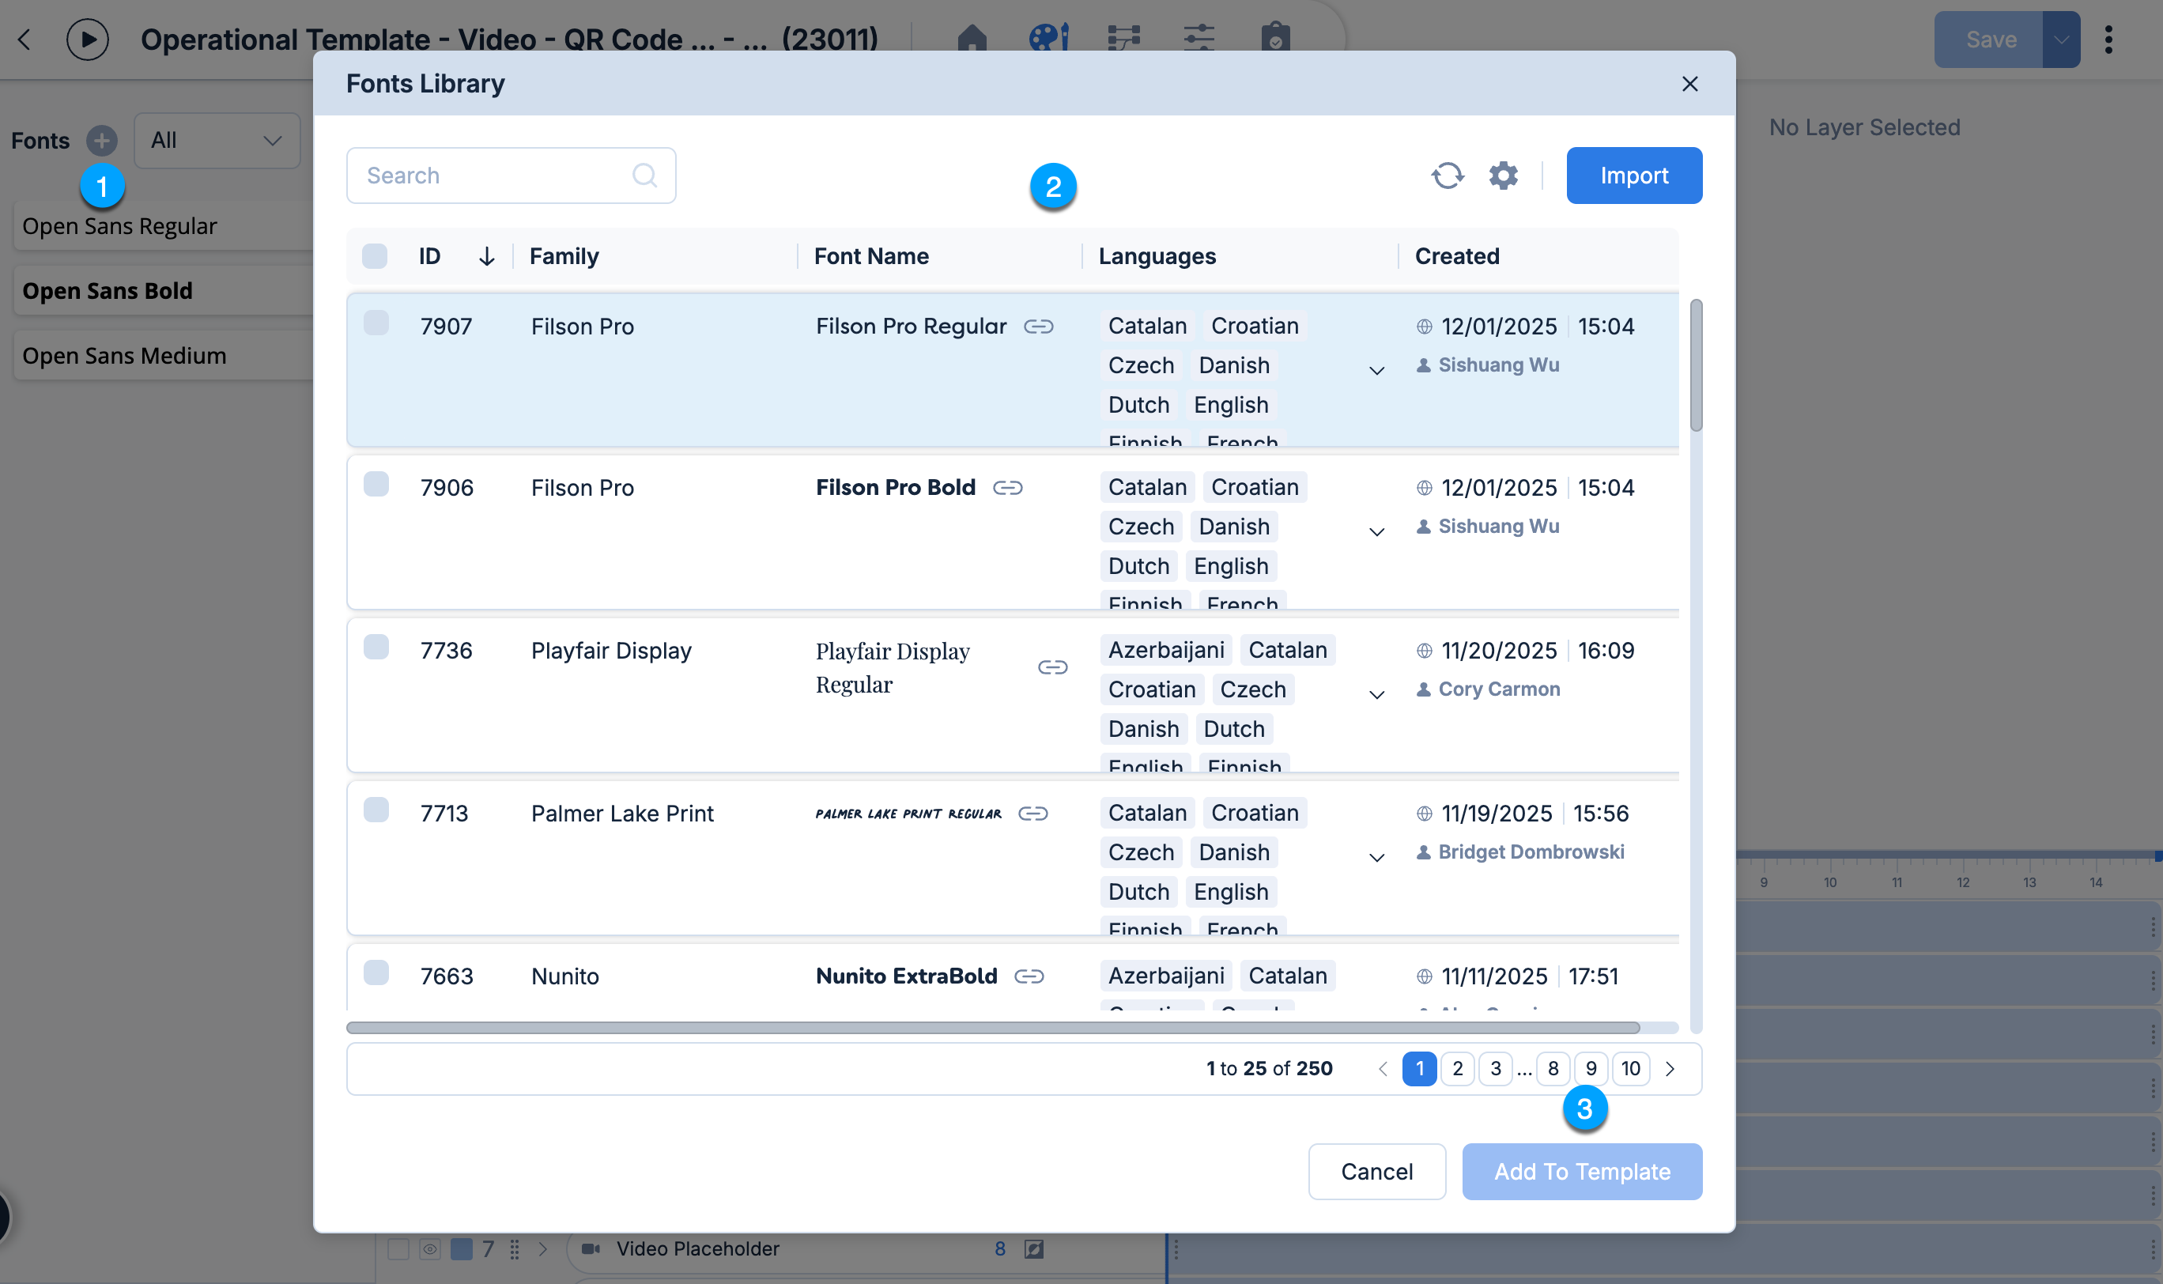
Task: Expand languages for Filson Pro Regular row
Action: 1376,371
